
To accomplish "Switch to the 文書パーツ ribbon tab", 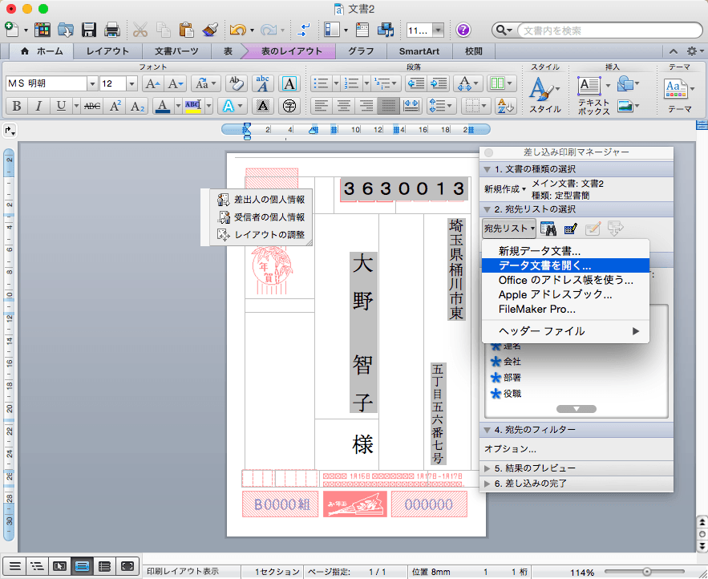I will [x=176, y=51].
